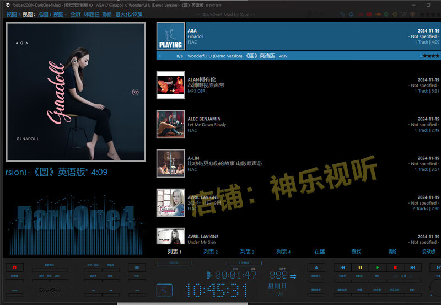The image size is (441, 305).
Task: Skip to previous track
Action: (x=342, y=267)
